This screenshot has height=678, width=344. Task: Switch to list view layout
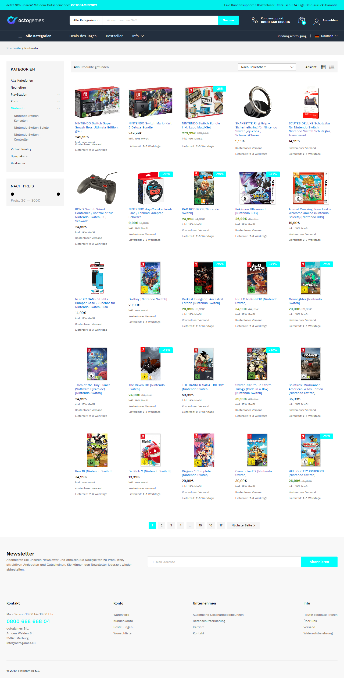coord(332,67)
